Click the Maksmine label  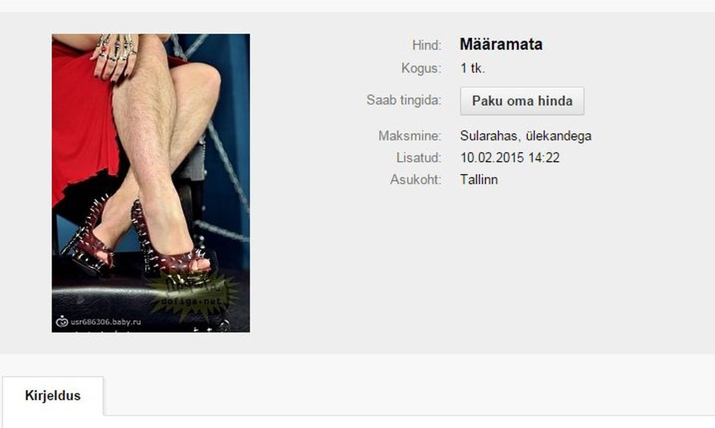410,136
